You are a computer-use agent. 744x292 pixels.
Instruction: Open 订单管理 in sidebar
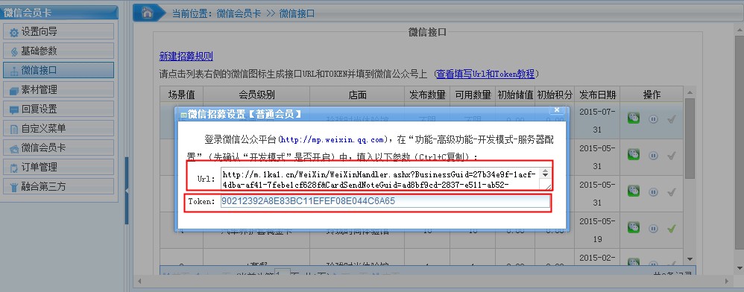pyautogui.click(x=58, y=167)
